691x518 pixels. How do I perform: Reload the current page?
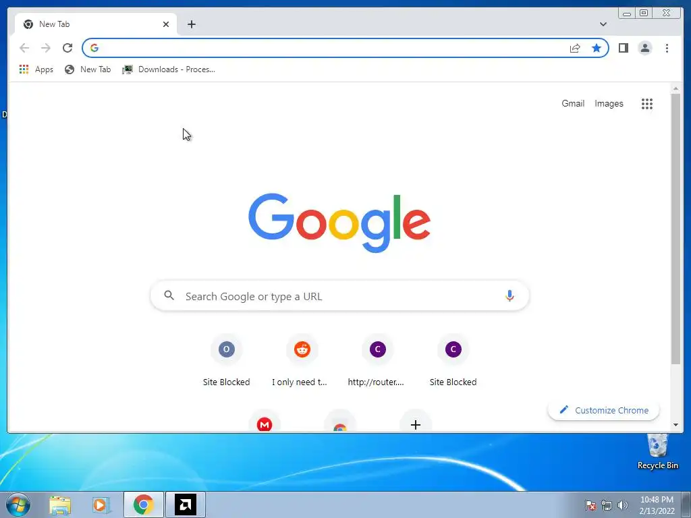coord(67,48)
